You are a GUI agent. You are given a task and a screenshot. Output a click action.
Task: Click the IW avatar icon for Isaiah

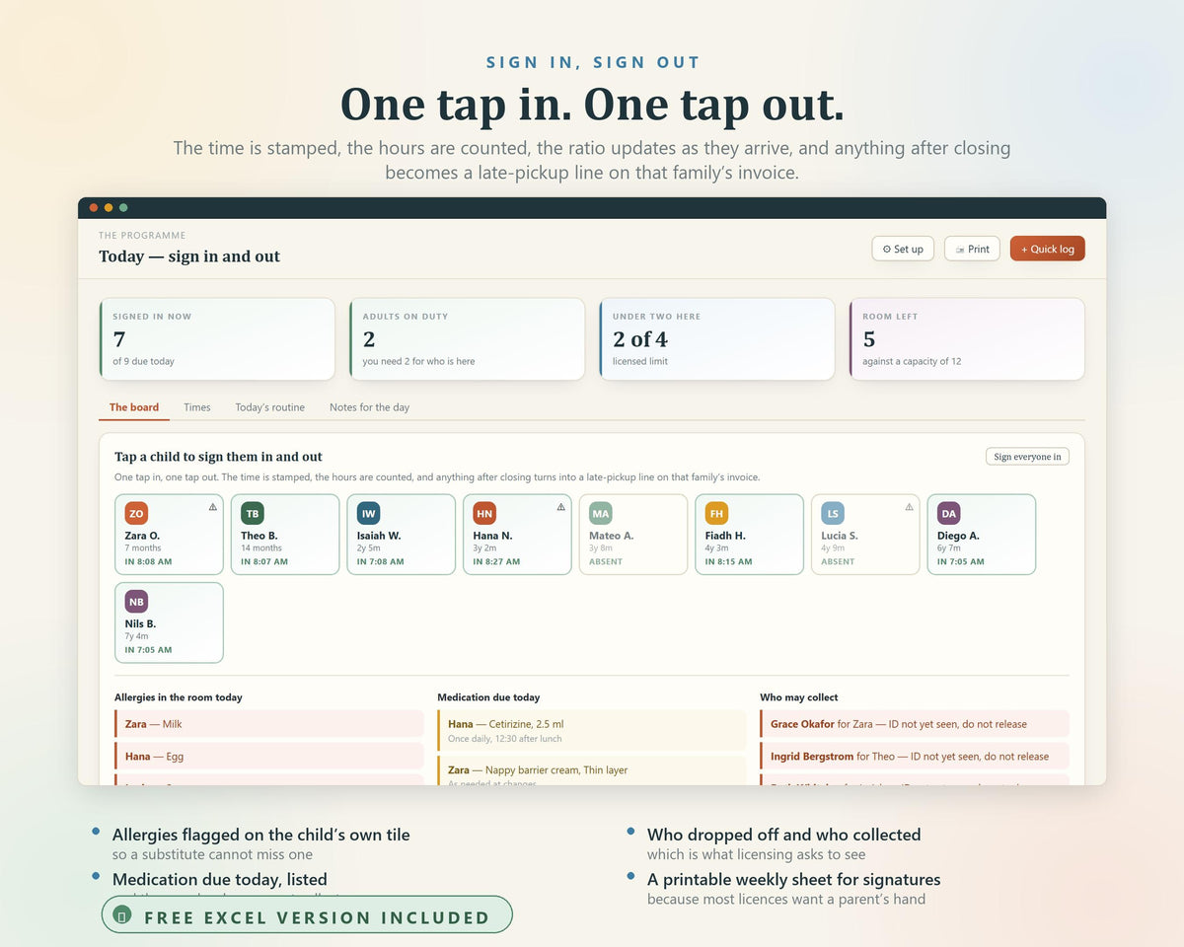coord(369,513)
